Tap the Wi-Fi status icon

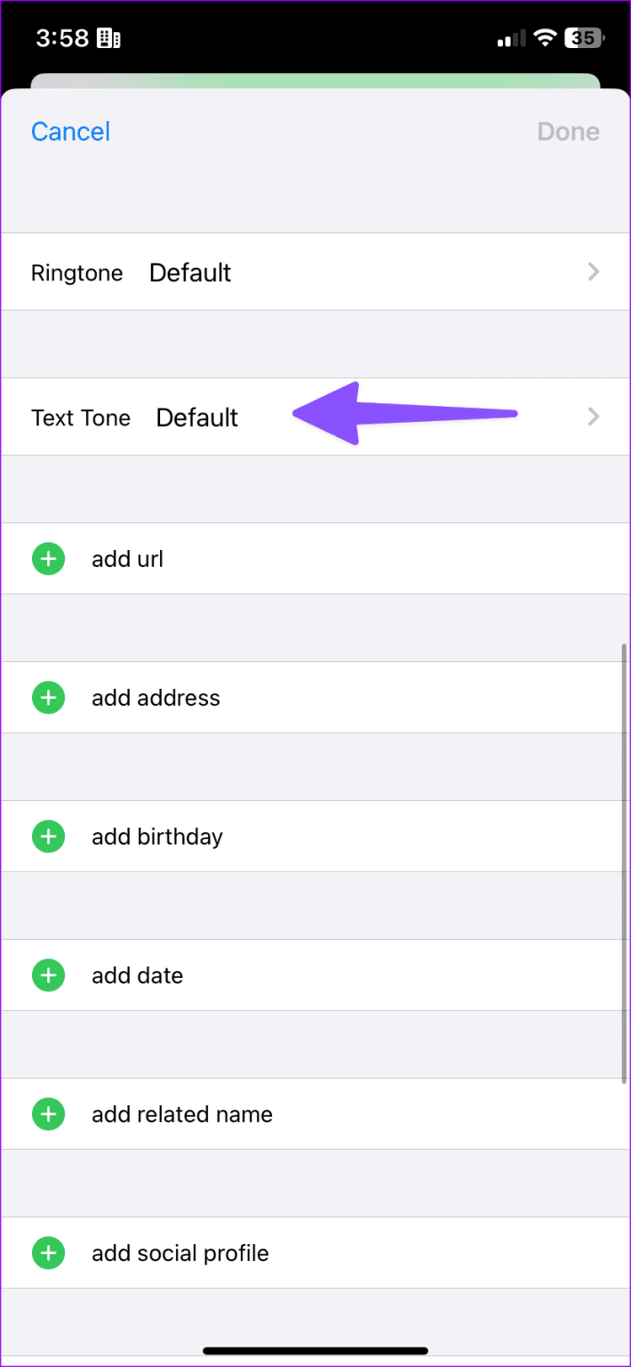click(545, 38)
